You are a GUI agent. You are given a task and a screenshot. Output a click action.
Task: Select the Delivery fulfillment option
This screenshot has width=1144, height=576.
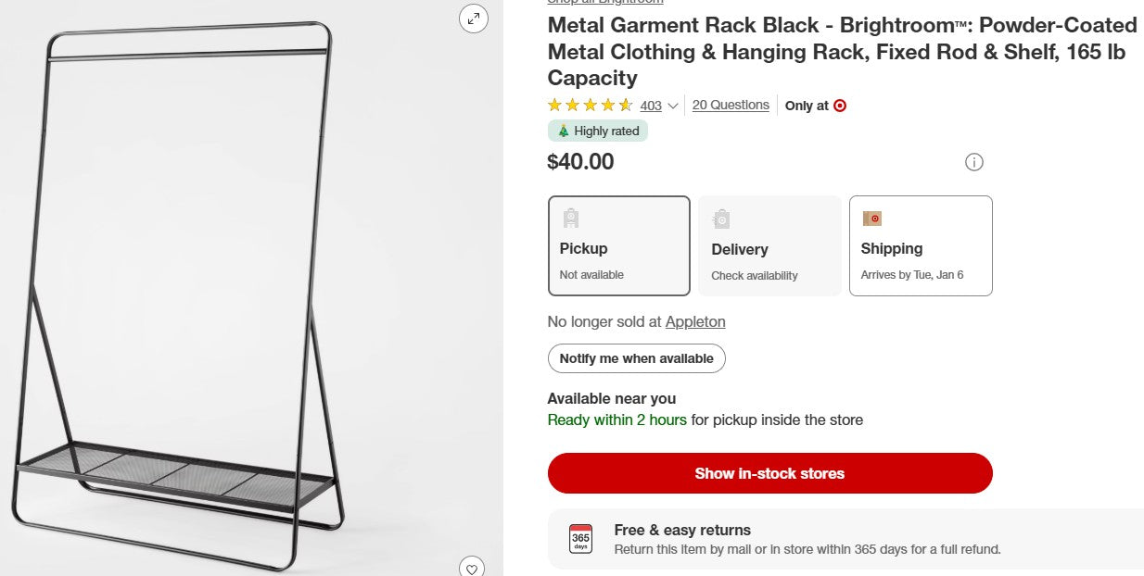click(x=769, y=245)
